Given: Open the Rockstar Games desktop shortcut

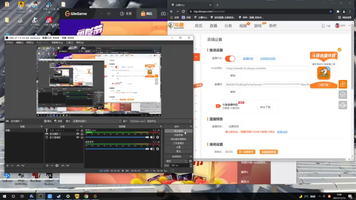Looking at the screenshot, I should (x=21, y=7).
